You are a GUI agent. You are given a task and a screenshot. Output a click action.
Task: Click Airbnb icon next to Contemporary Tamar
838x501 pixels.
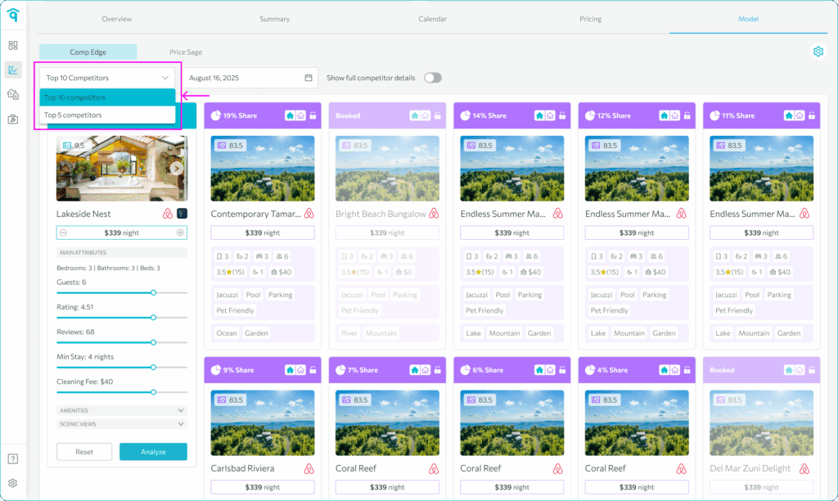pyautogui.click(x=309, y=214)
